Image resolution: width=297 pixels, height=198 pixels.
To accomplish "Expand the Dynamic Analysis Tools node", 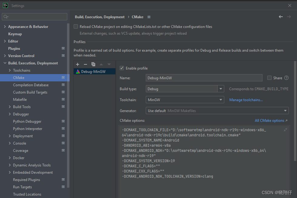I will point(10,165).
